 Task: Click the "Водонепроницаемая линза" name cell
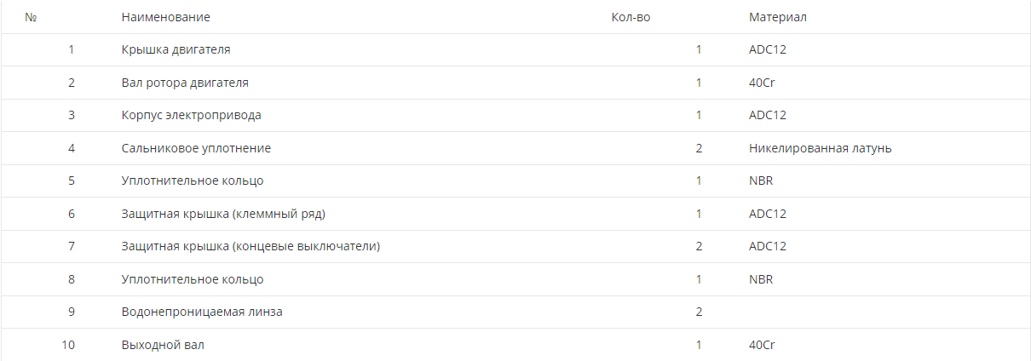[x=202, y=312]
